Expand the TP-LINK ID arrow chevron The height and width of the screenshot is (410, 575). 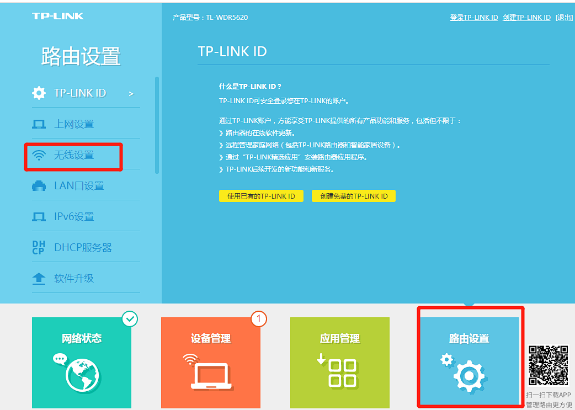click(131, 94)
